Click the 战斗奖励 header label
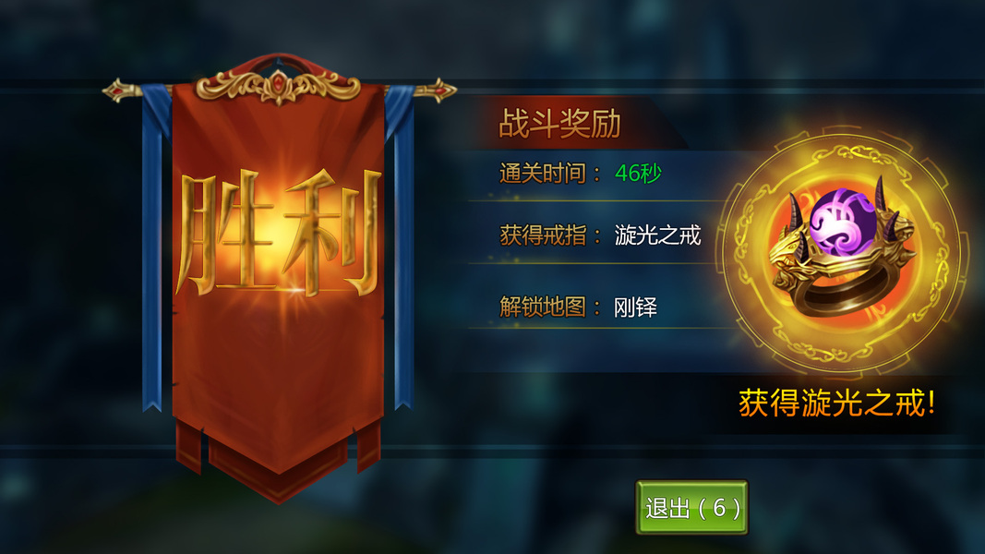The image size is (985, 554). click(559, 123)
